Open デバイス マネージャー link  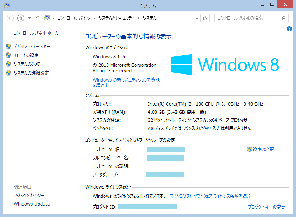(32, 46)
